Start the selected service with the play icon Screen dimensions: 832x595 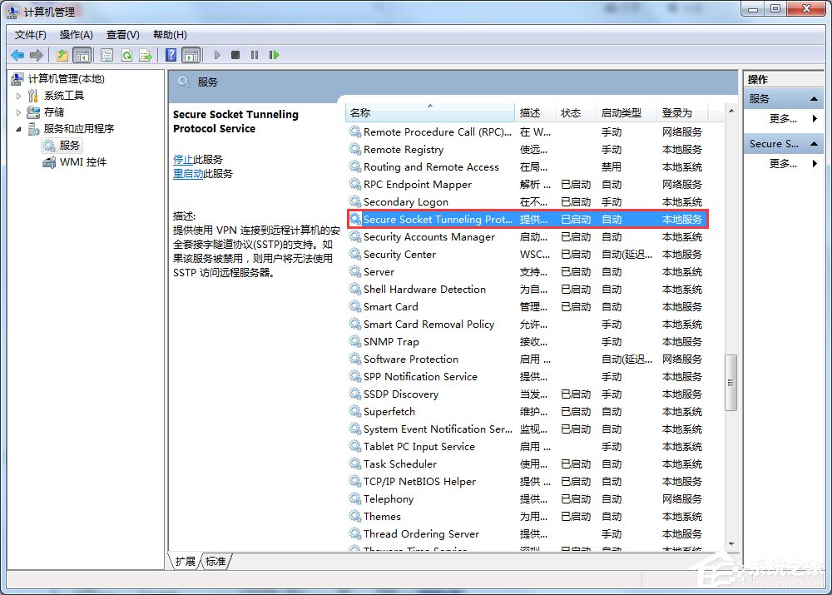[x=216, y=54]
